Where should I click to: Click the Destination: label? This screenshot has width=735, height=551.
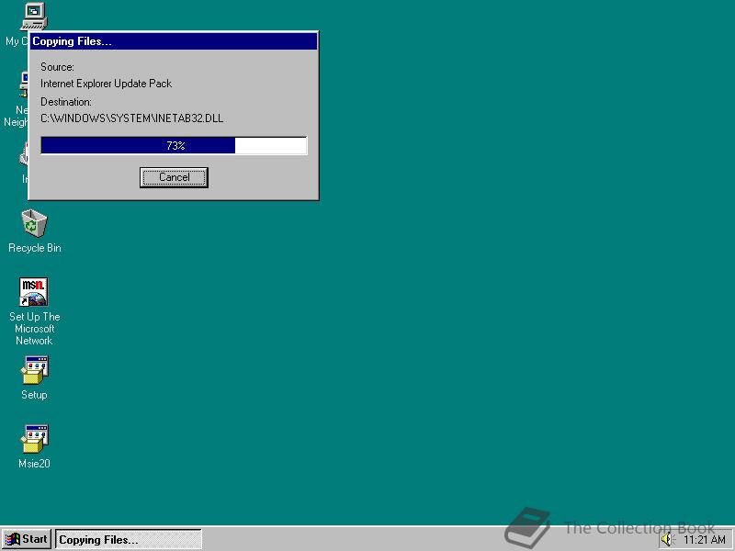point(66,102)
